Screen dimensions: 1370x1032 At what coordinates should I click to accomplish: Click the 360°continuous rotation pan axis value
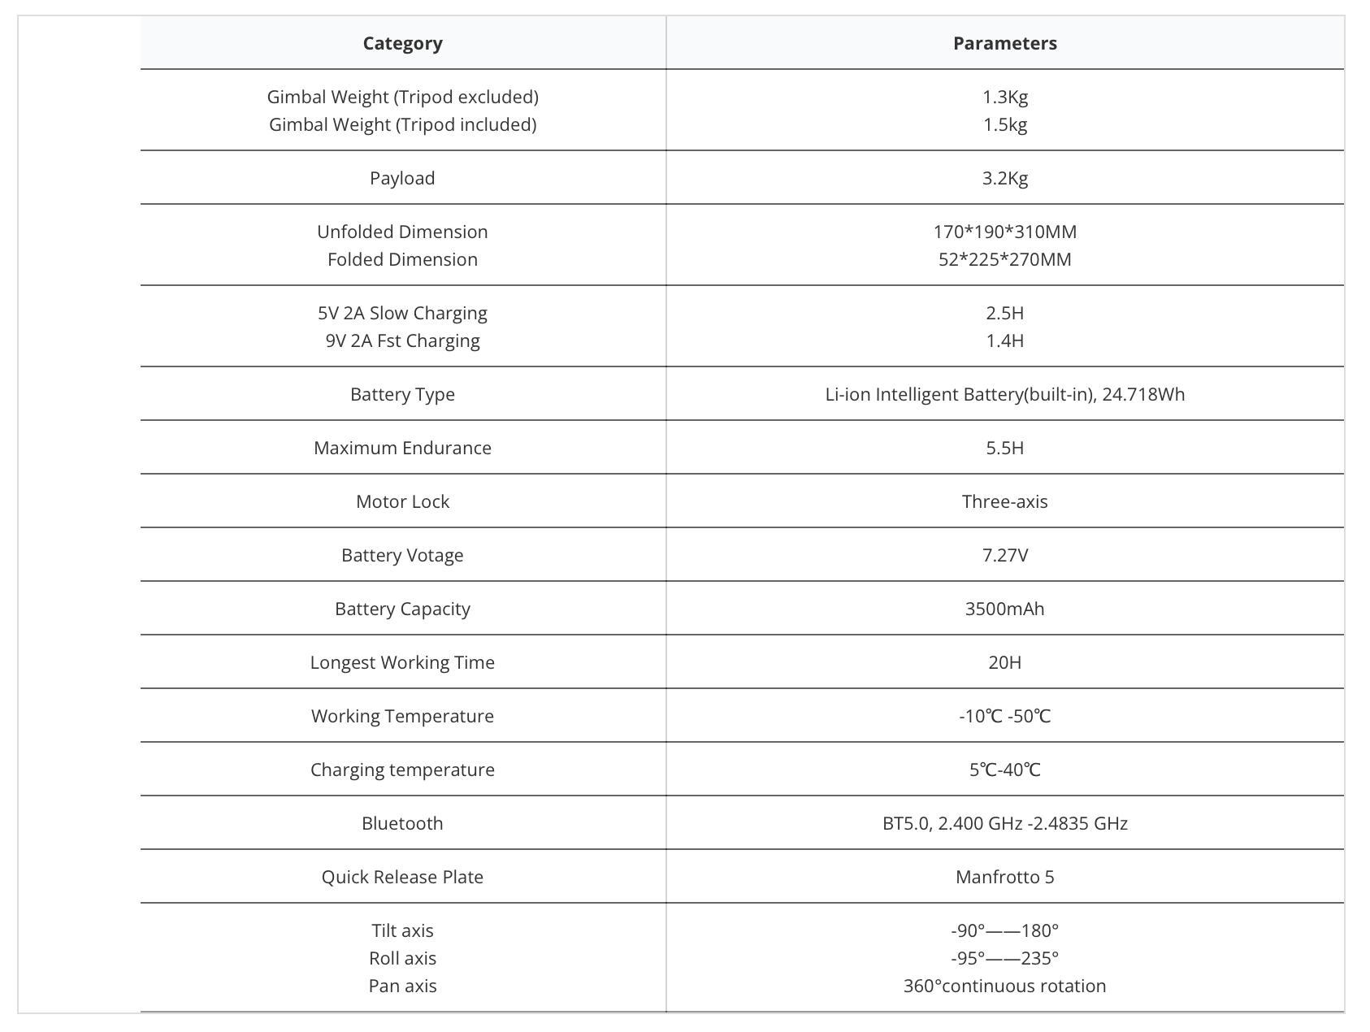pos(1004,986)
